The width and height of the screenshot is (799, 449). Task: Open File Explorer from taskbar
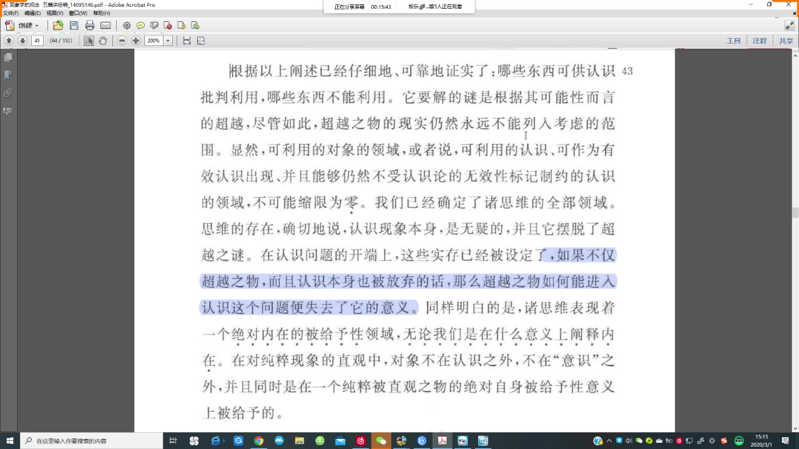300,441
